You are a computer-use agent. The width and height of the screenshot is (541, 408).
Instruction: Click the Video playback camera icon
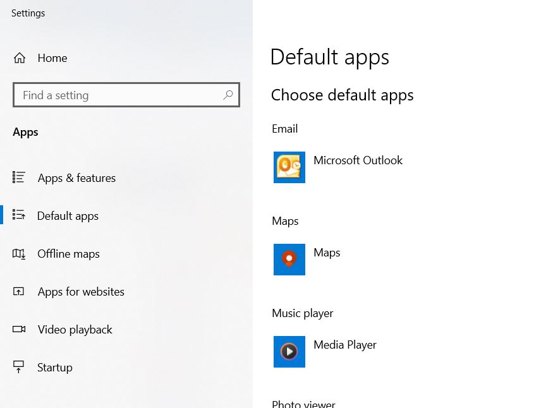(19, 329)
